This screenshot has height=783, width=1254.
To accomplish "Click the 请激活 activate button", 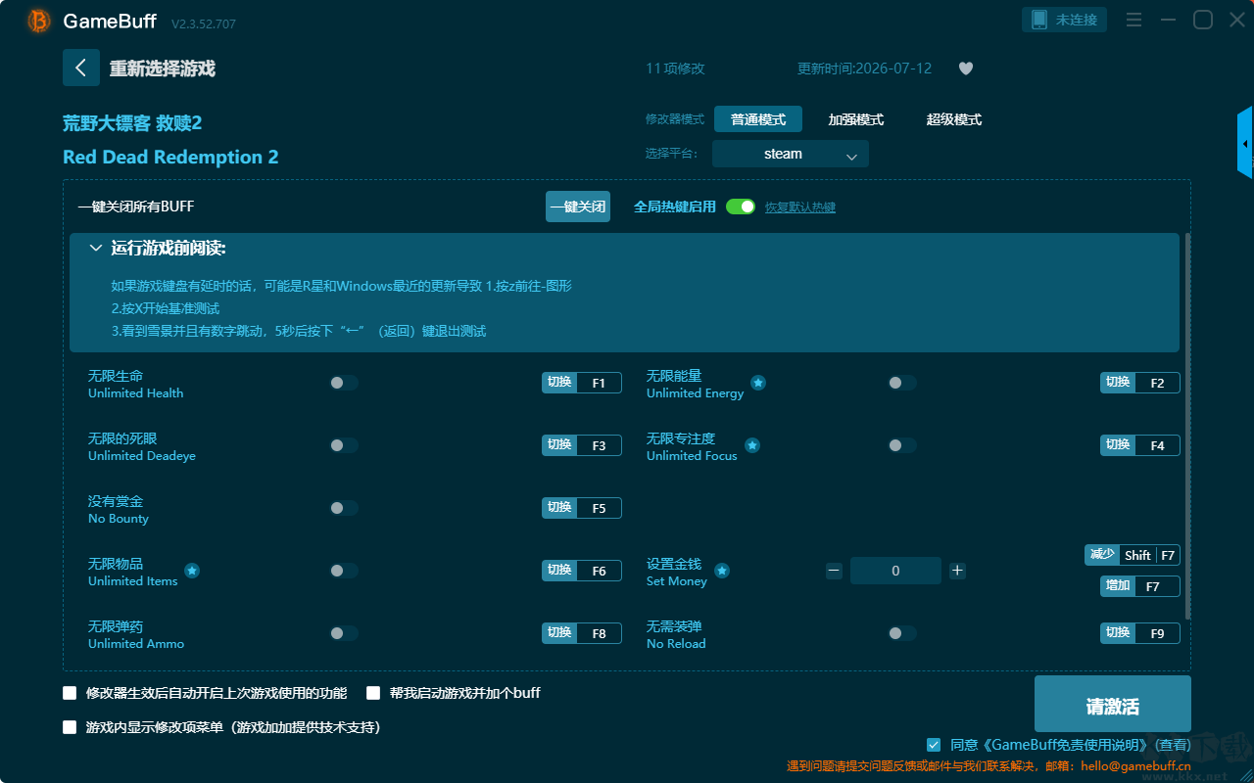I will pyautogui.click(x=1113, y=704).
